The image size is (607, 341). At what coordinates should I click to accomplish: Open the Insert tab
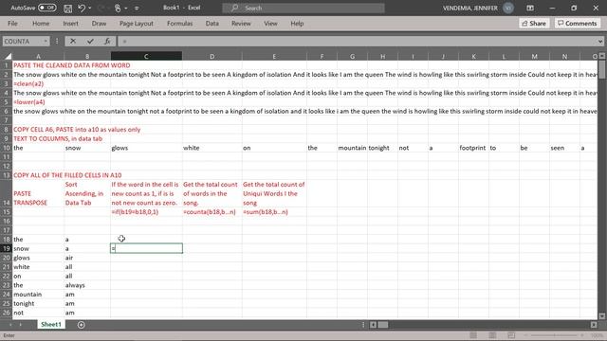70,24
